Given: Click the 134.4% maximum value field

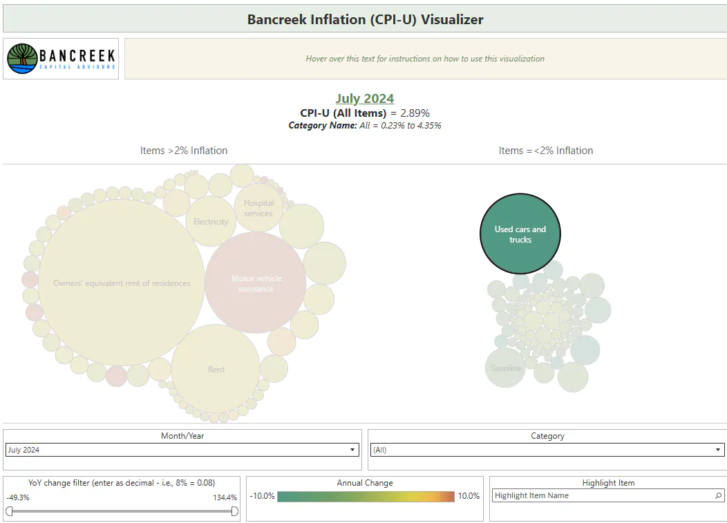Looking at the screenshot, I should 225,497.
